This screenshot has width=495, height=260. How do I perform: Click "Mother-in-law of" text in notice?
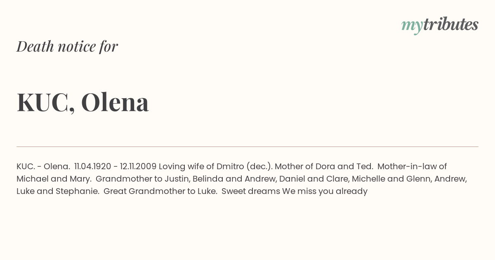tap(412, 166)
